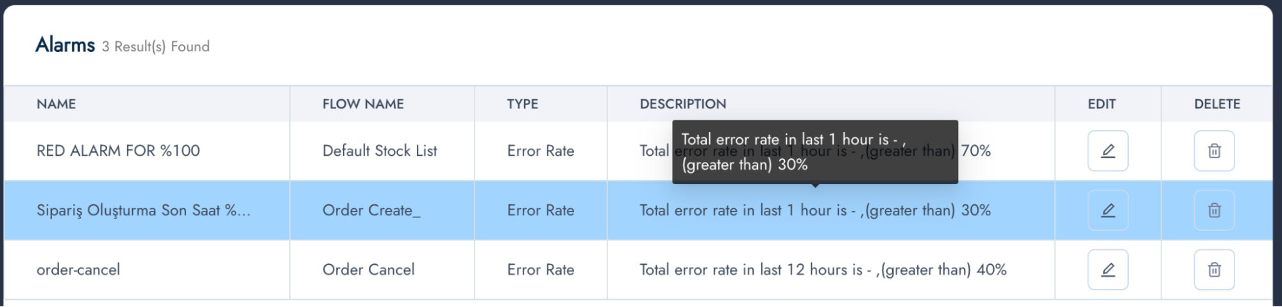Screen dimensions: 1282x307
Task: Select the TYPE column header
Action: [x=523, y=104]
